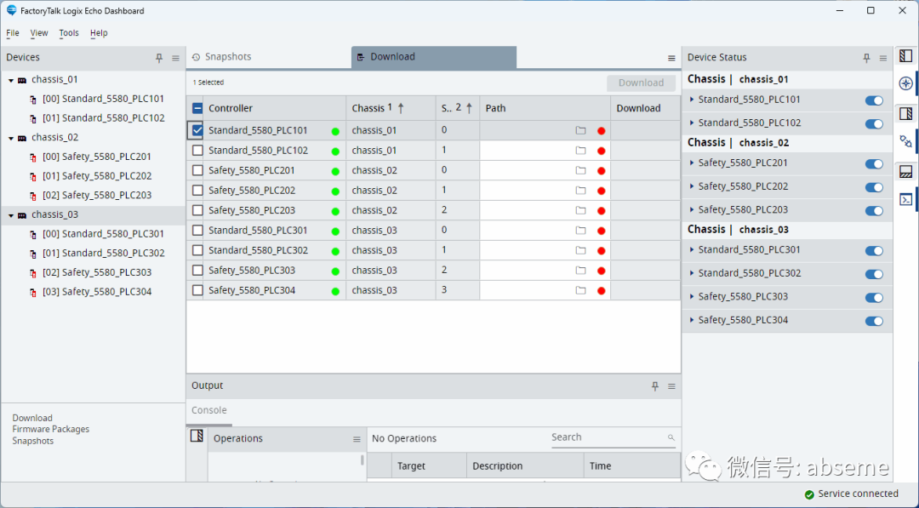Screen dimensions: 919x508
Task: Expand Safety_5580_PLC203 in Device Status
Action: [x=692, y=210]
